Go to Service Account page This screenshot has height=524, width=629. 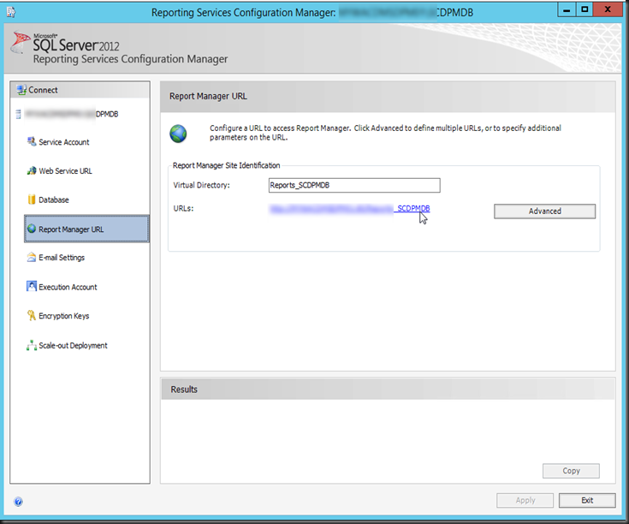[64, 142]
